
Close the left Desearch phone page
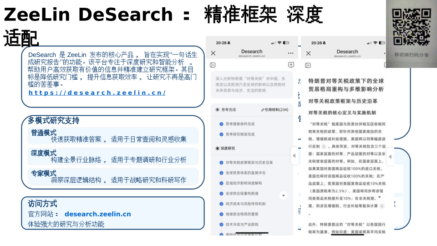pos(213,53)
